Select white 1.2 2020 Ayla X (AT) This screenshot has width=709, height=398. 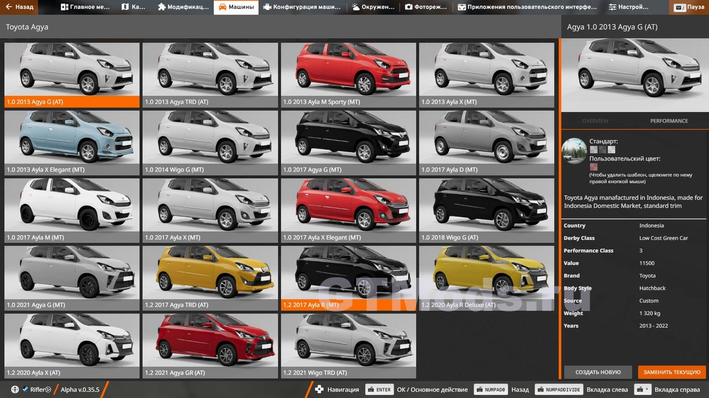[x=72, y=346]
